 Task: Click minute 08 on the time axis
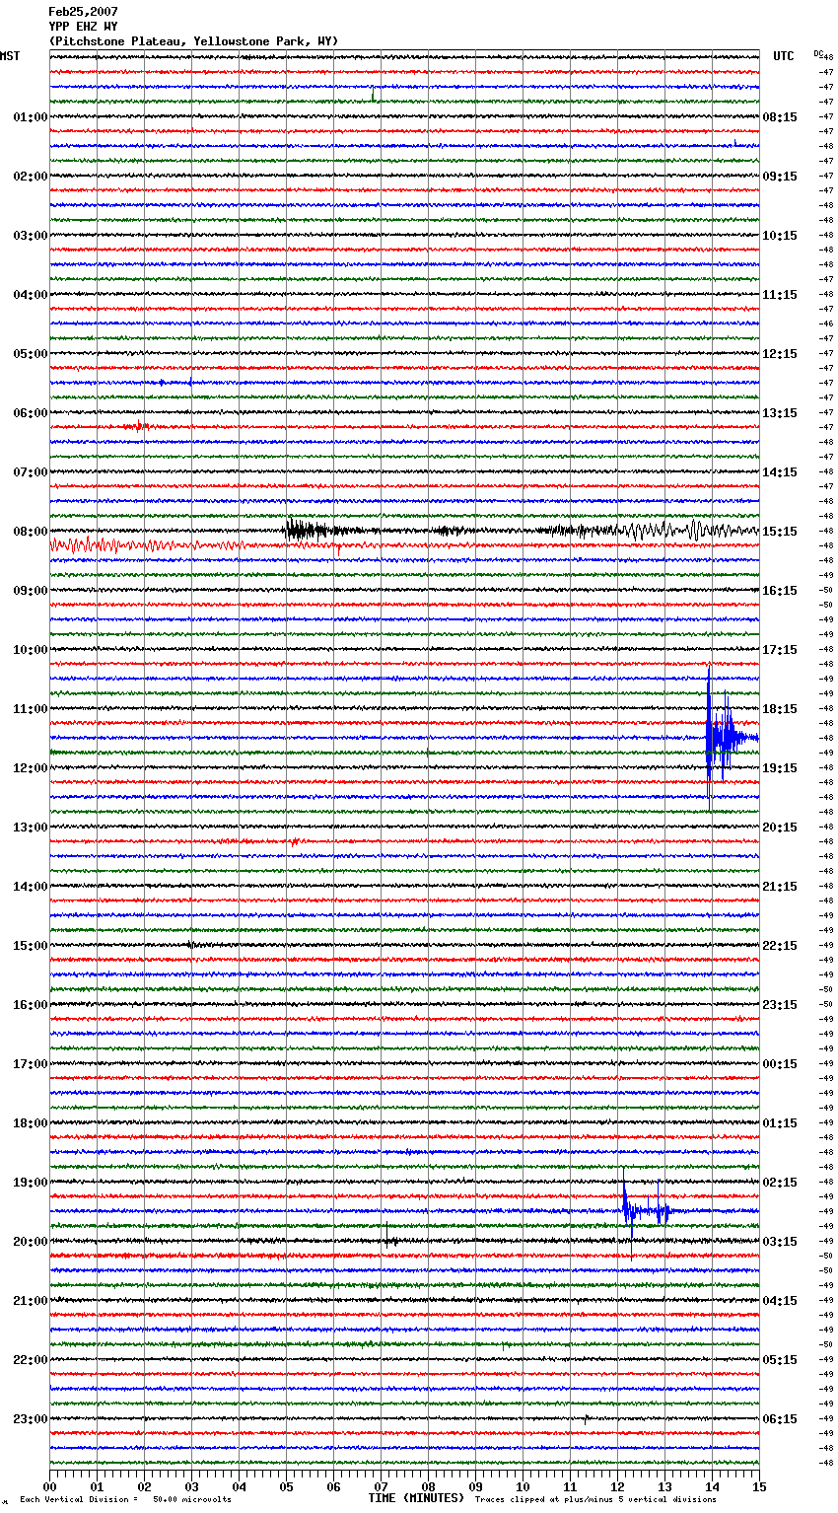429,1486
